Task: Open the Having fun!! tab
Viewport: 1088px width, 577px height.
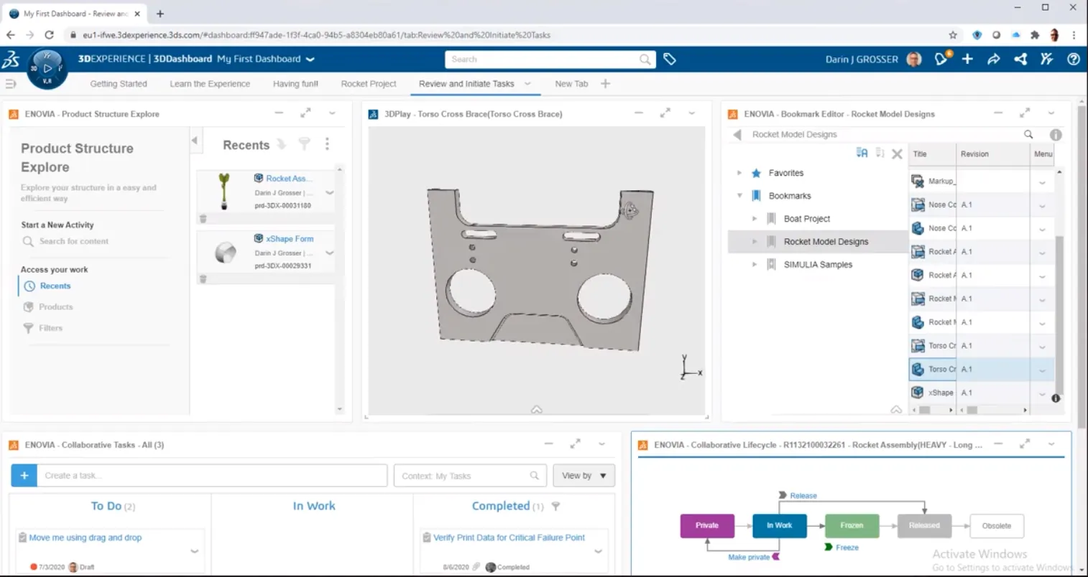Action: (x=295, y=84)
